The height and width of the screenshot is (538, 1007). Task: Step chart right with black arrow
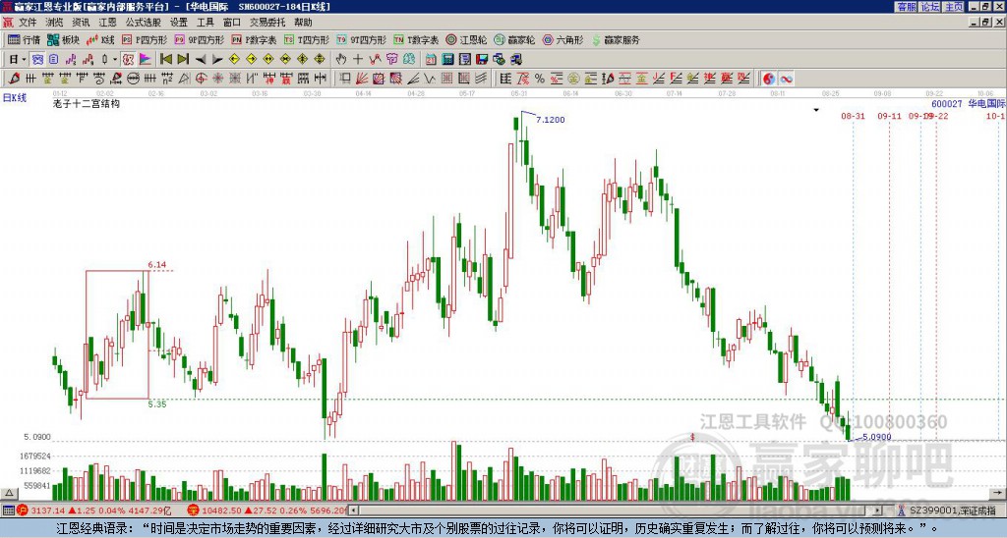[x=216, y=60]
